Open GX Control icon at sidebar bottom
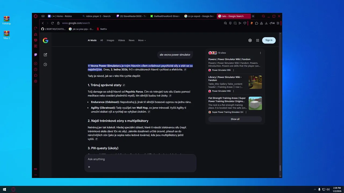The width and height of the screenshot is (344, 193). click(35, 169)
